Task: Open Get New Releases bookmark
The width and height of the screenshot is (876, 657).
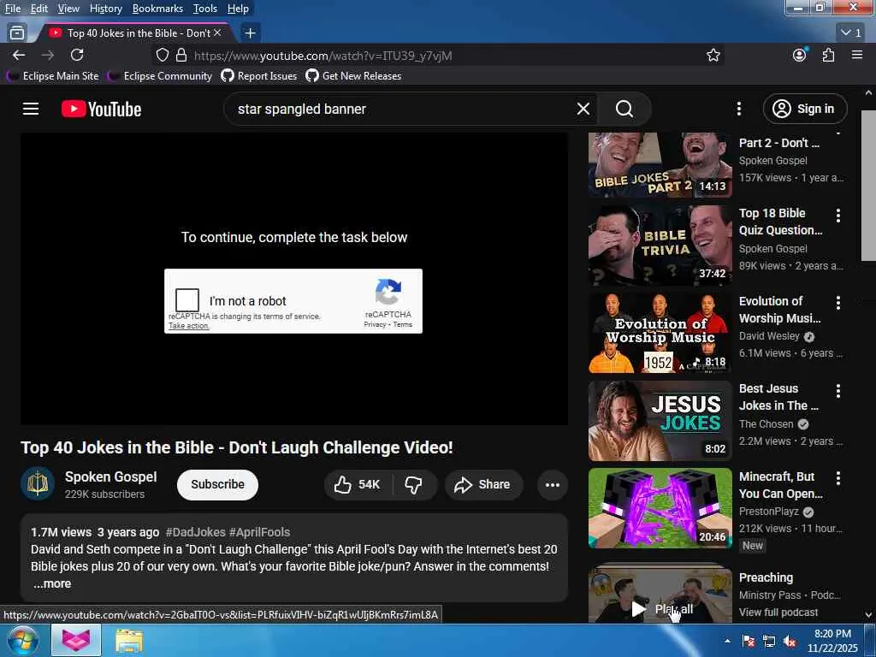Action: point(353,76)
